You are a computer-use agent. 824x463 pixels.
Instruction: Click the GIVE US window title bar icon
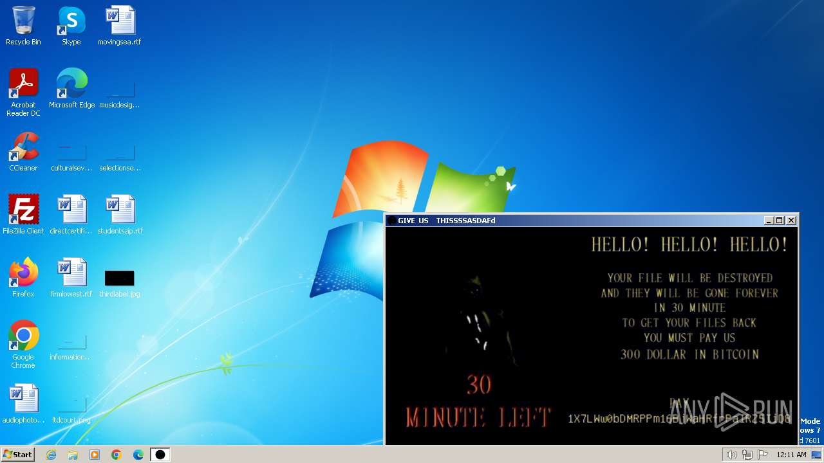pos(391,221)
